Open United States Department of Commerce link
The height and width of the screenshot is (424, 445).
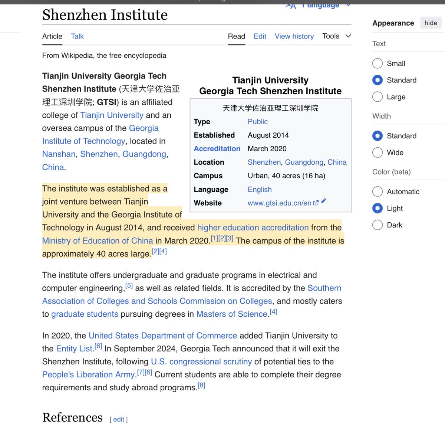(163, 336)
